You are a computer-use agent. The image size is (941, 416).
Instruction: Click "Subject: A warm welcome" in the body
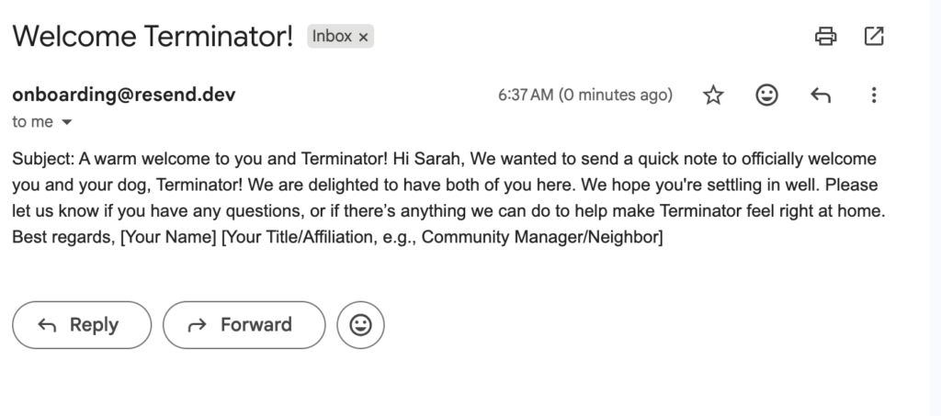(x=102, y=158)
